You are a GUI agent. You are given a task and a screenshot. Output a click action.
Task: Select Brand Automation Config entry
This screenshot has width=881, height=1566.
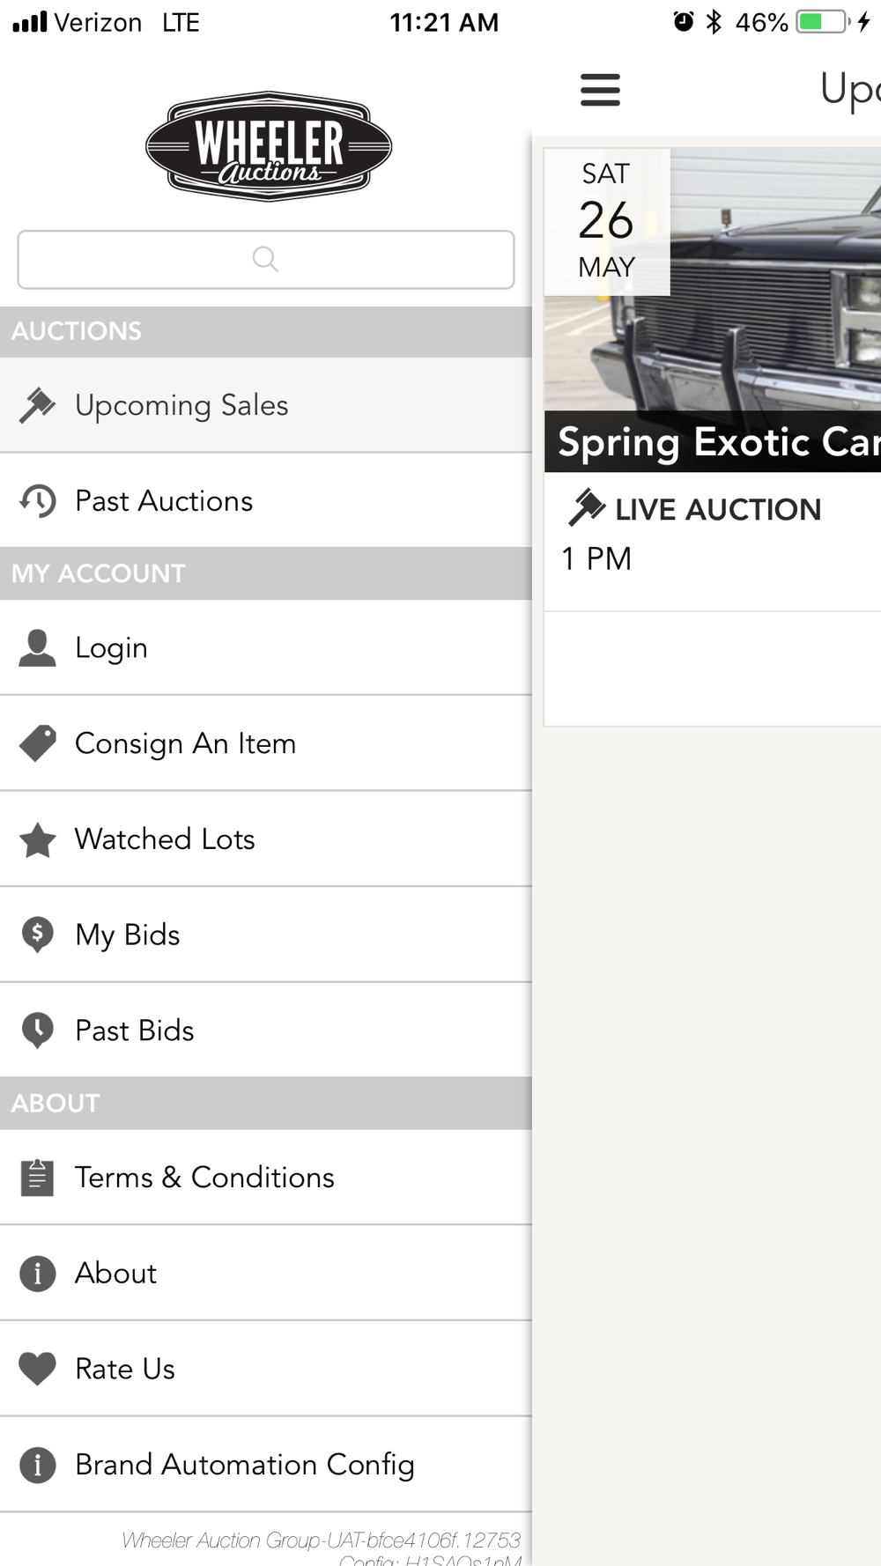pos(266,1465)
